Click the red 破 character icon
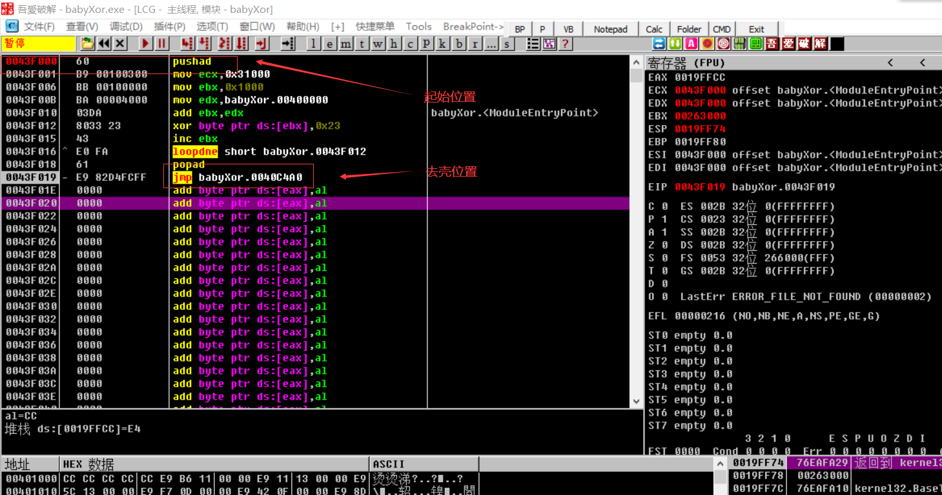 (804, 44)
